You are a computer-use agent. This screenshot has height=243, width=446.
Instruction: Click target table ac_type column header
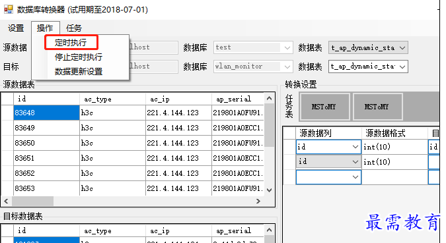point(112,230)
